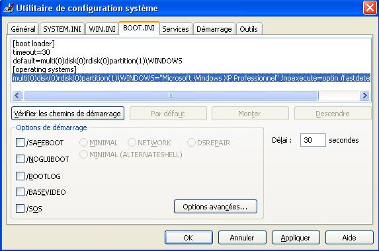
Task: Switch to the Général tab
Action: click(x=23, y=29)
